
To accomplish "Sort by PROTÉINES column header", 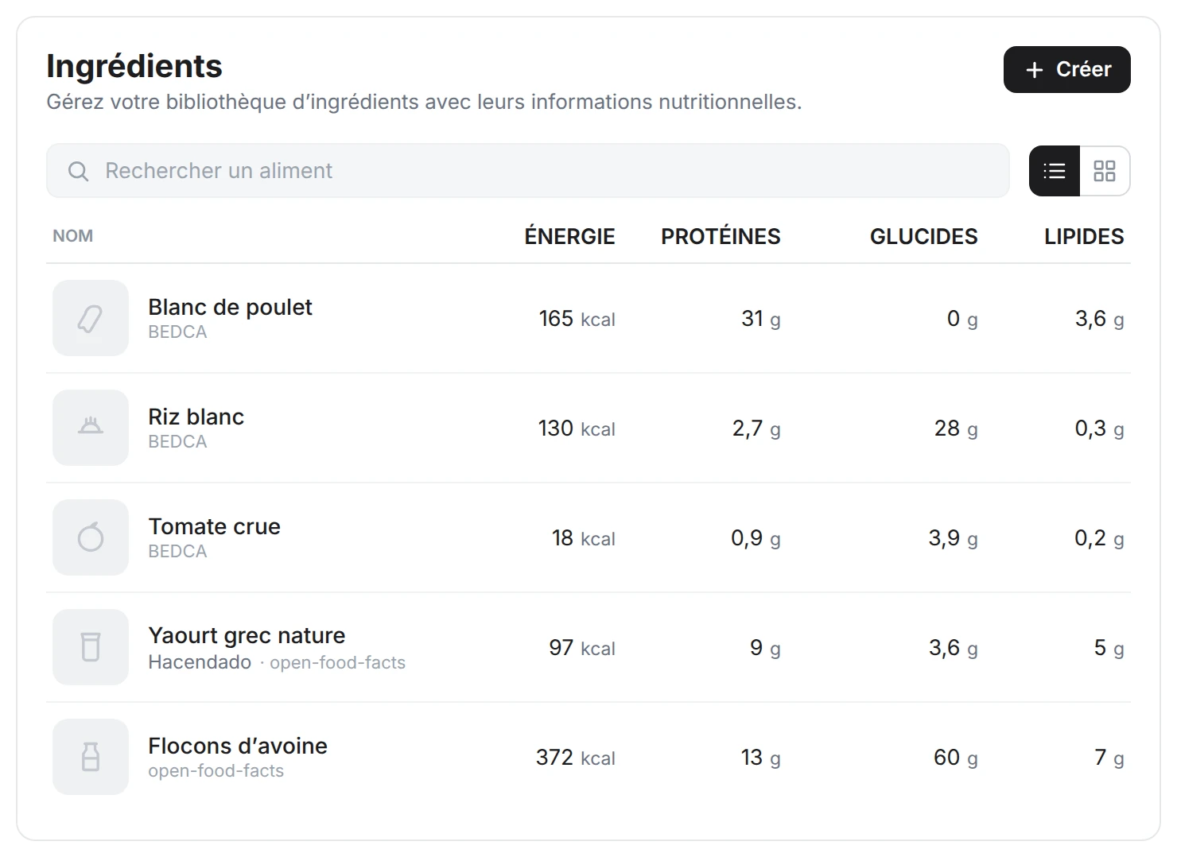I will click(x=721, y=237).
